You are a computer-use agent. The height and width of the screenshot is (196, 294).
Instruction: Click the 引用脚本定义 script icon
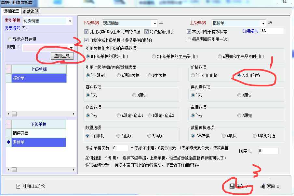click(x=18, y=186)
